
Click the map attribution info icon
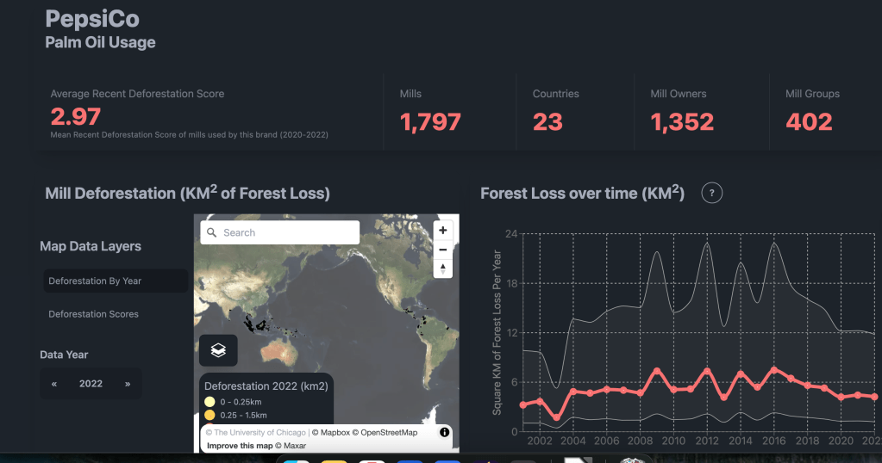[445, 432]
